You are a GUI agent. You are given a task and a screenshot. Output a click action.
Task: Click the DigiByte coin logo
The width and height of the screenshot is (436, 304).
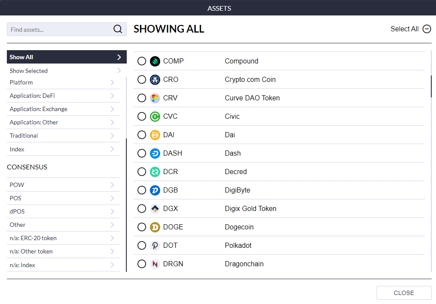tap(155, 190)
